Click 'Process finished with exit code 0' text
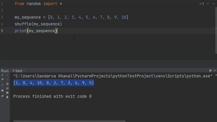The height and width of the screenshot is (122, 217). [53, 96]
